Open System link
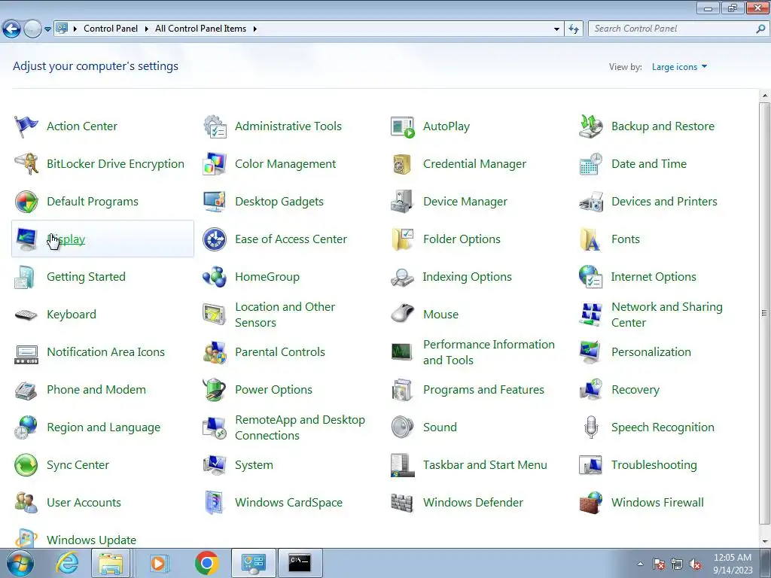771x578 pixels. 254,465
